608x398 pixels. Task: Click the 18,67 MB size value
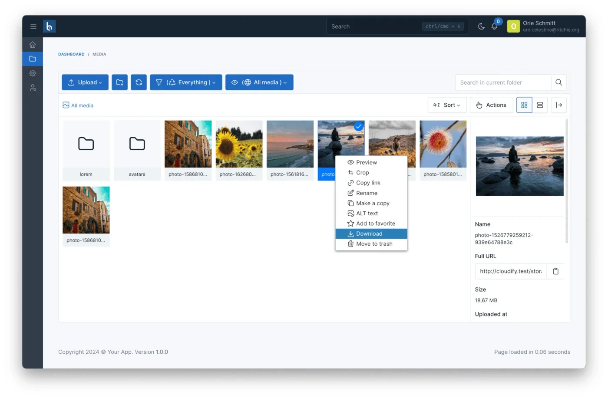pyautogui.click(x=486, y=300)
